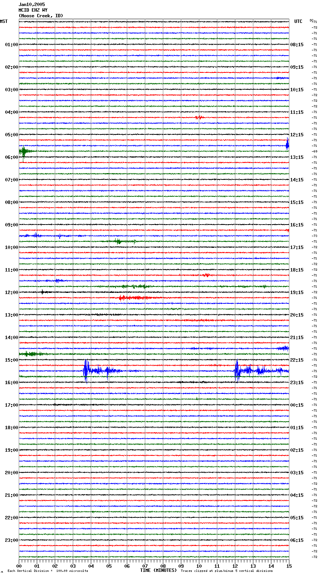Viewport: 319px width, 576px height.
Task: Click the UTC axis header
Action: [298, 21]
